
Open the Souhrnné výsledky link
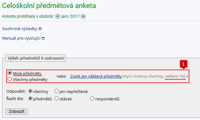point(19,29)
